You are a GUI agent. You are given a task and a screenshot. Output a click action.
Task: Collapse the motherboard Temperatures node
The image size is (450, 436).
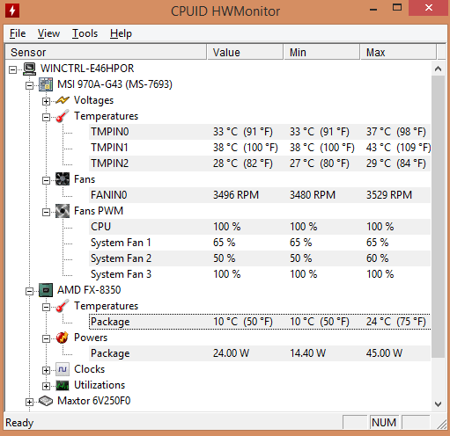(46, 117)
